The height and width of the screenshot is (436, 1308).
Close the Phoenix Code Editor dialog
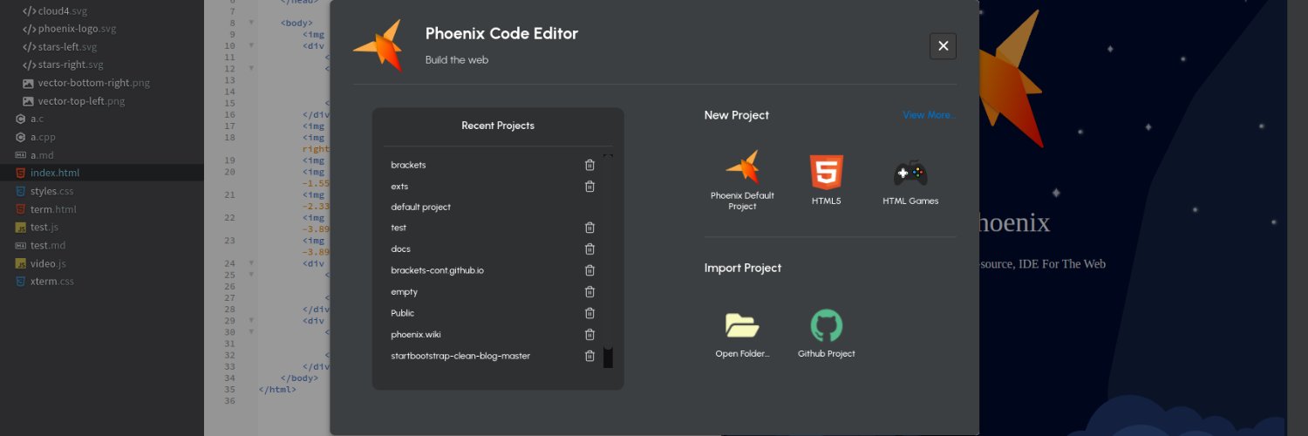click(x=943, y=46)
